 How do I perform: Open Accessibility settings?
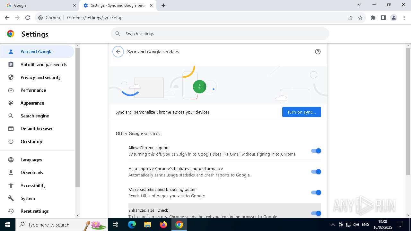[x=37, y=185]
